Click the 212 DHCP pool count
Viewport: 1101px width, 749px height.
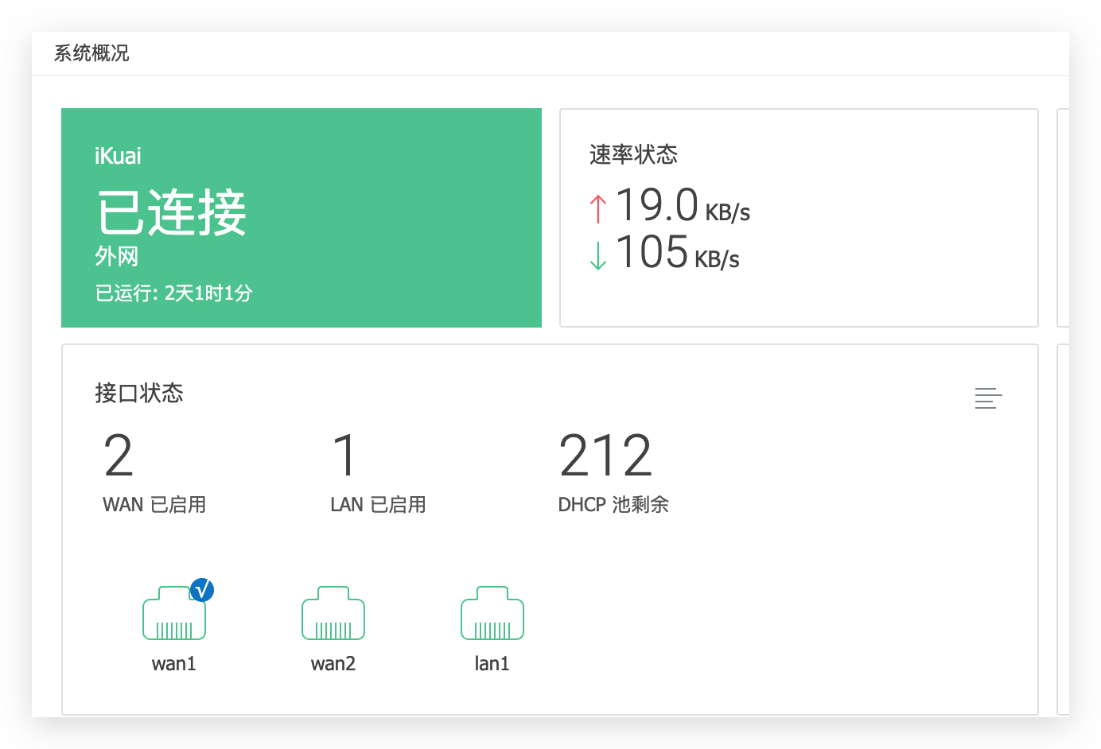(605, 456)
